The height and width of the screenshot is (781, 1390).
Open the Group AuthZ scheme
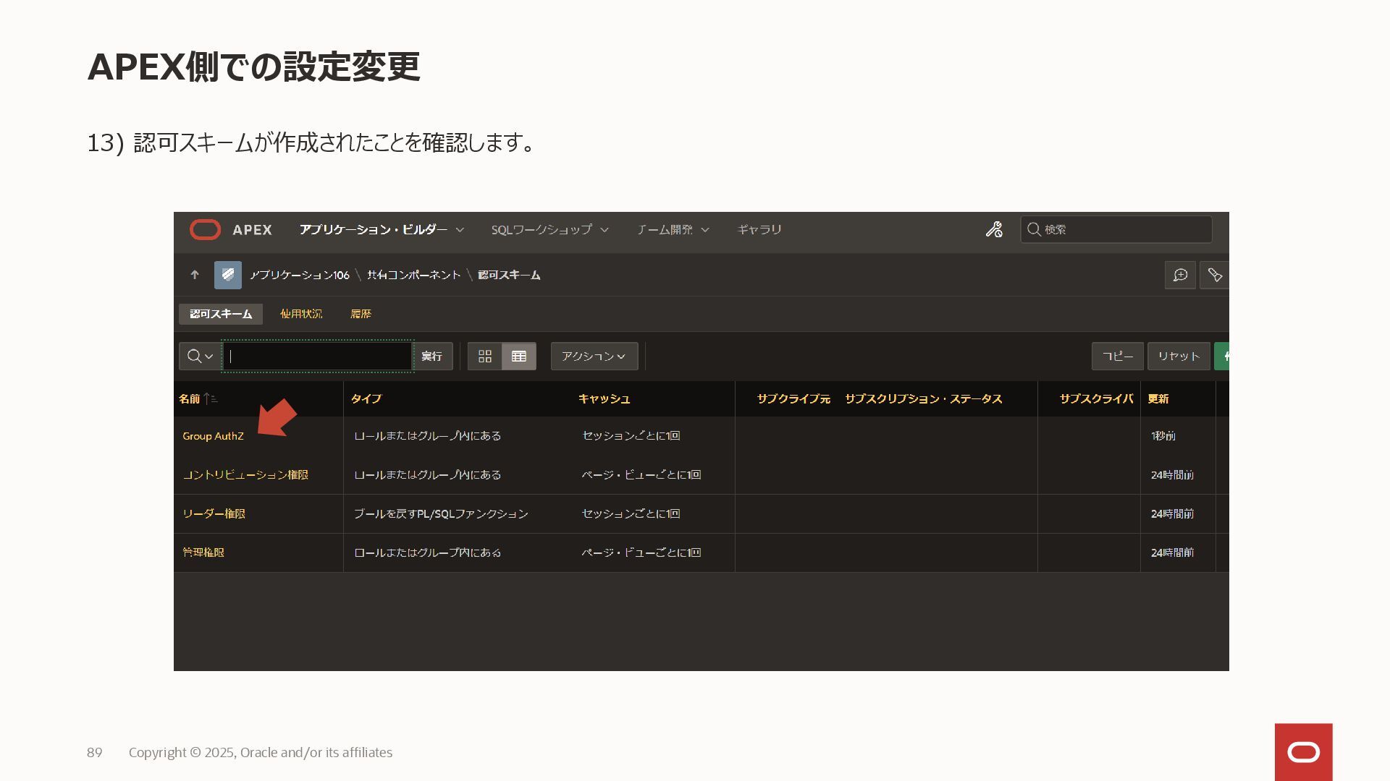click(x=213, y=436)
